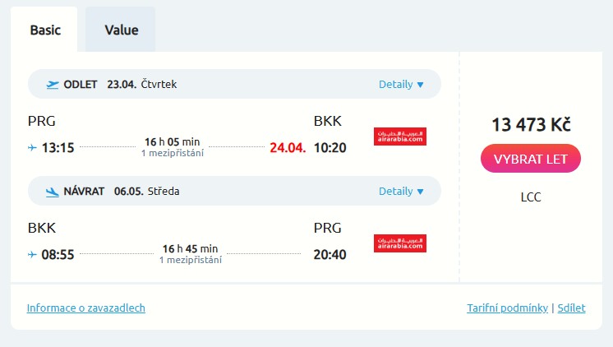The height and width of the screenshot is (347, 613).
Task: Click the outbound 1 mezipřistání stopover text
Action: 173,154
